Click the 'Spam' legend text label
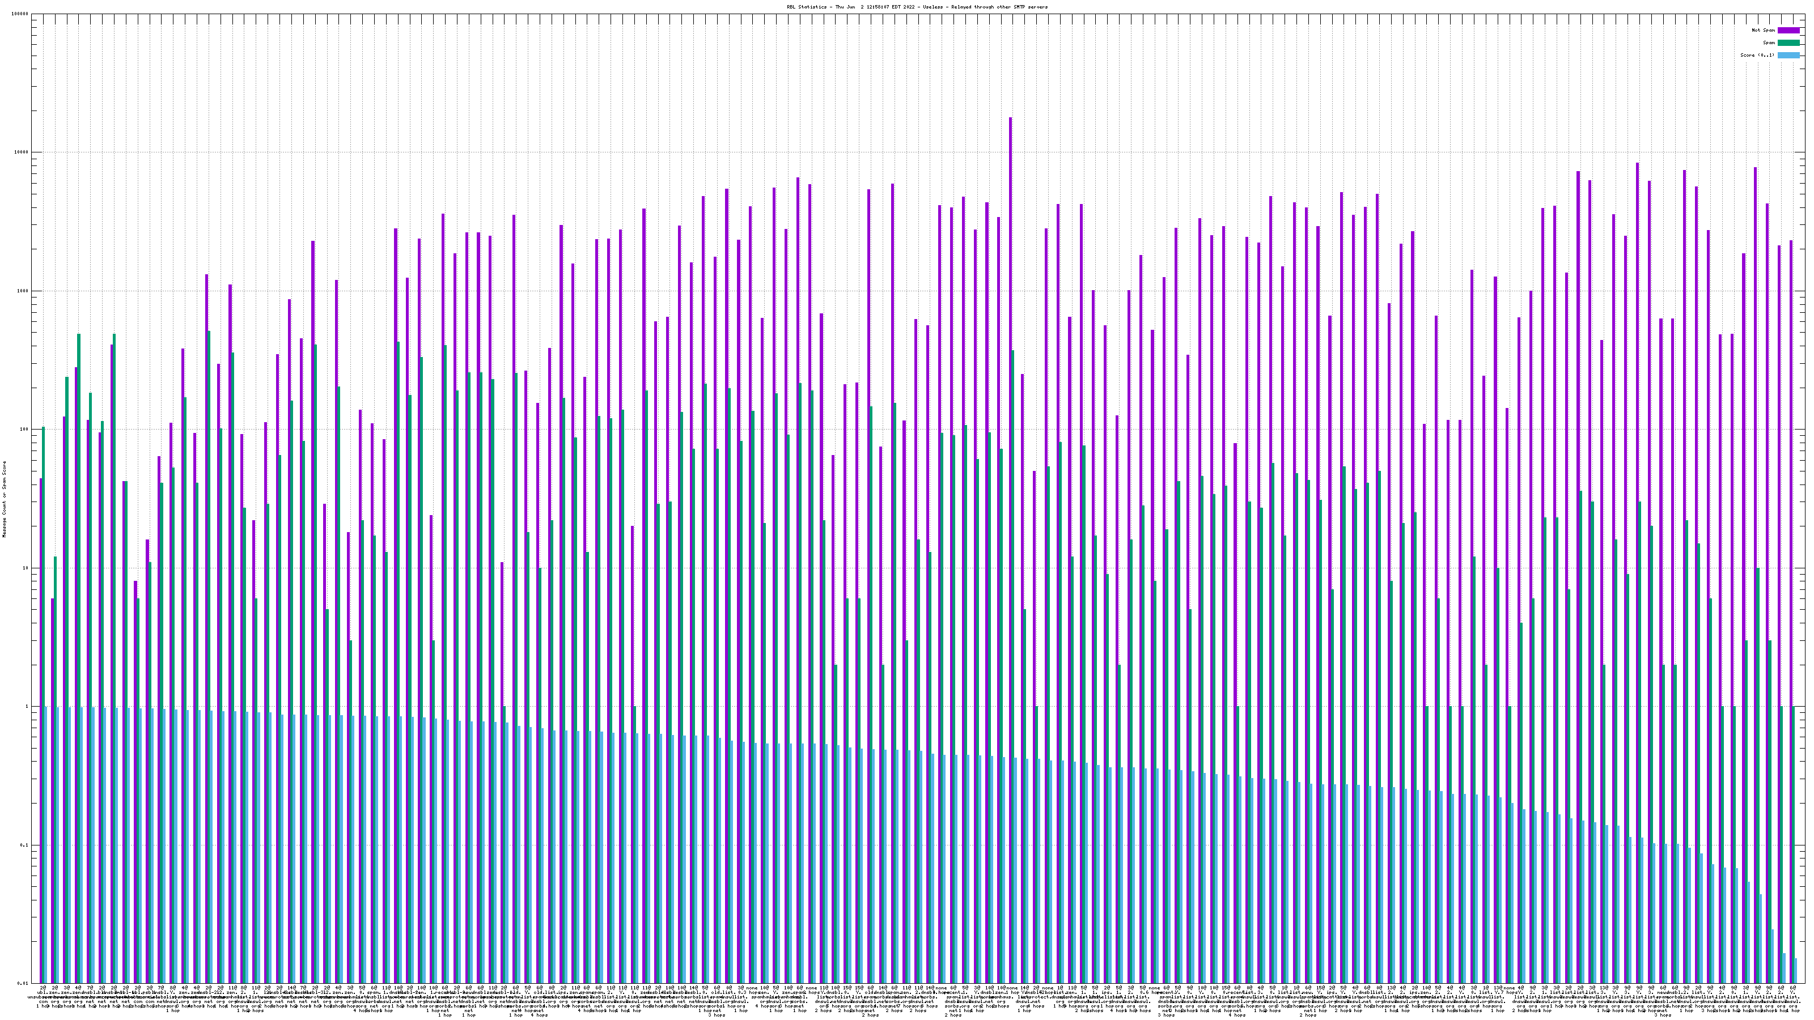 (x=1769, y=43)
